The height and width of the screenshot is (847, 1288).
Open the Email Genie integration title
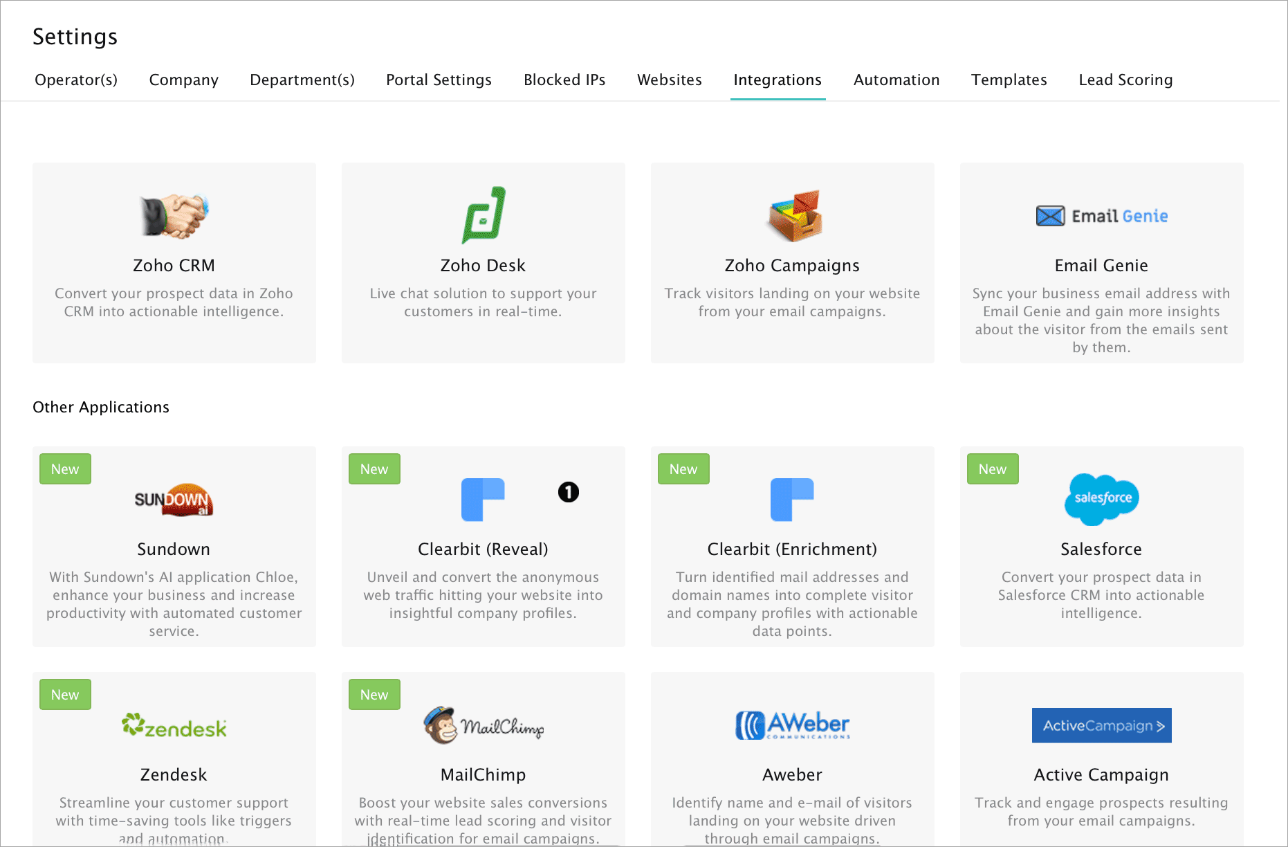1102,265
